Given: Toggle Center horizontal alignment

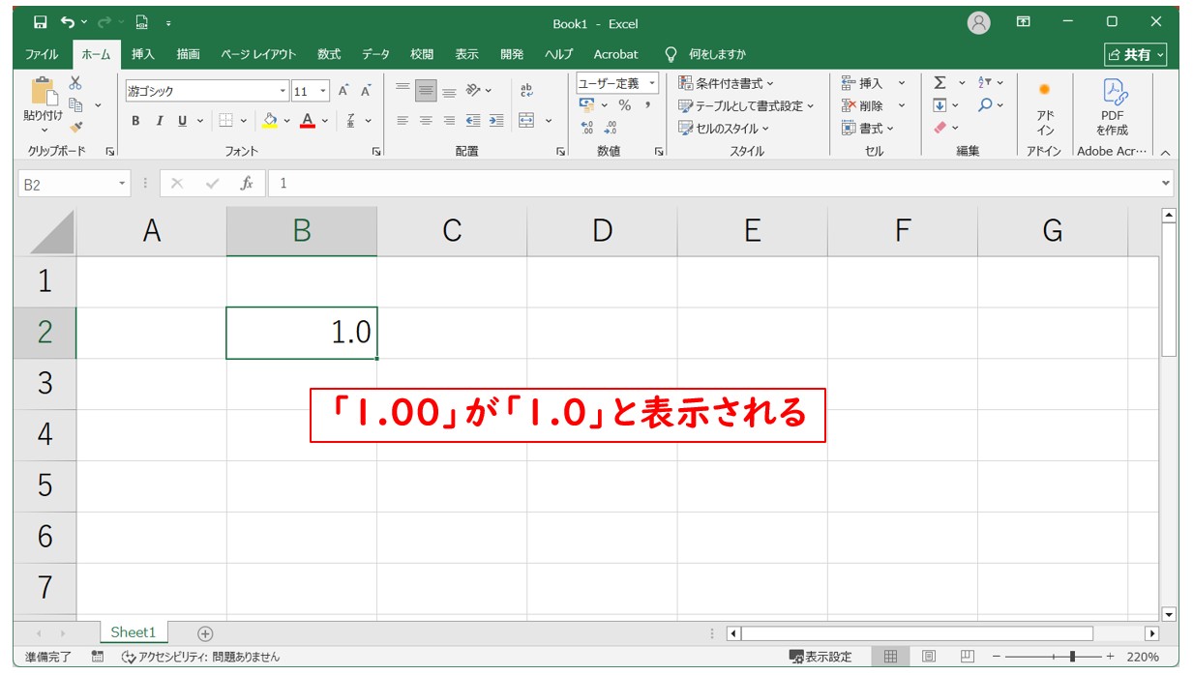Looking at the screenshot, I should [x=426, y=121].
